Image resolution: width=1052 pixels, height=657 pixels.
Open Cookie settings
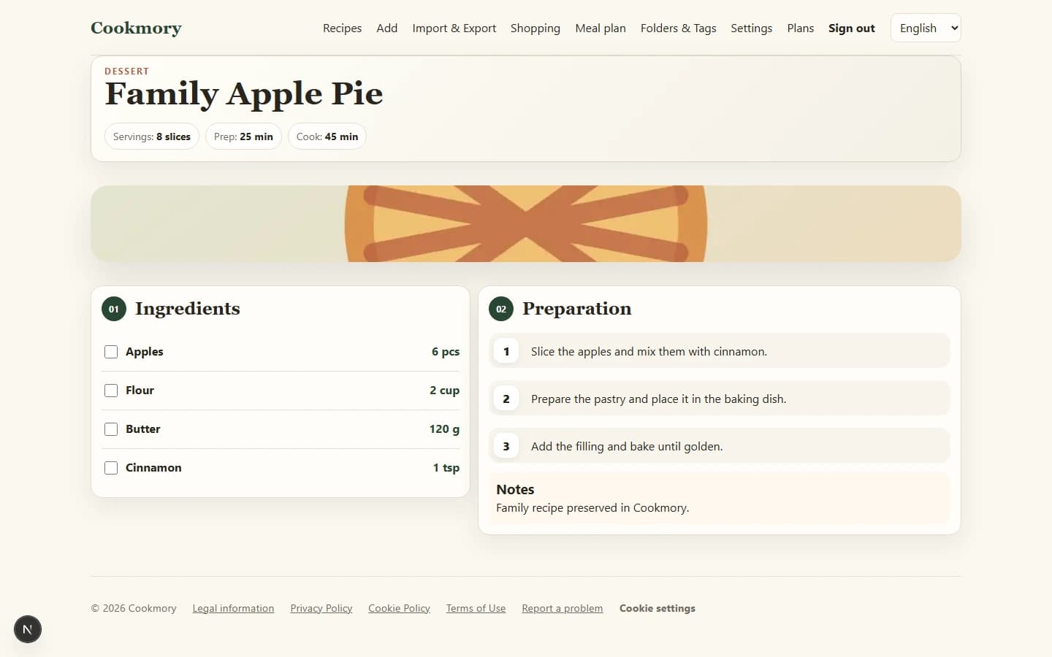pyautogui.click(x=657, y=608)
